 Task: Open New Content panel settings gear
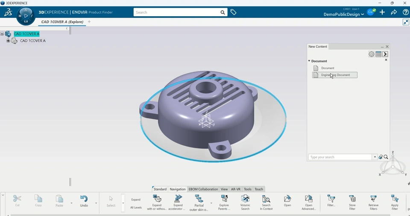(371, 54)
